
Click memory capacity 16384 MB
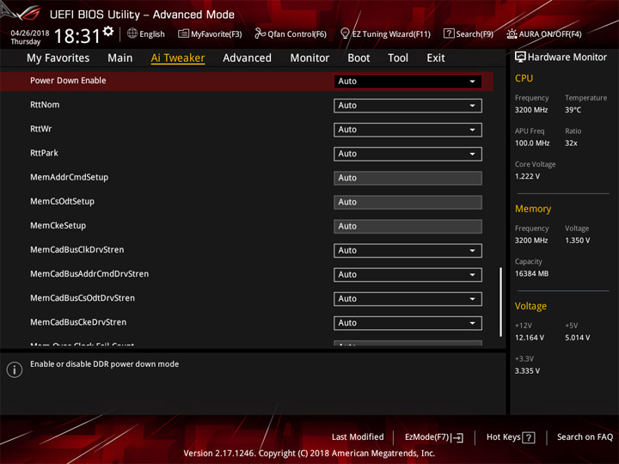click(532, 274)
